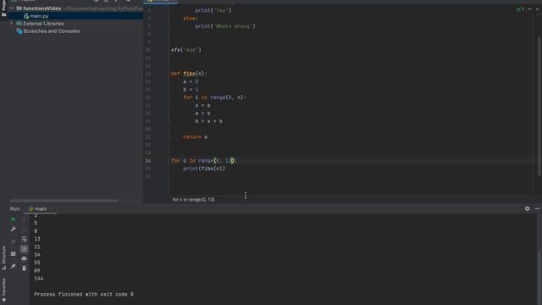Toggle soft-wrap in Run console
542x305 pixels.
pyautogui.click(x=24, y=239)
